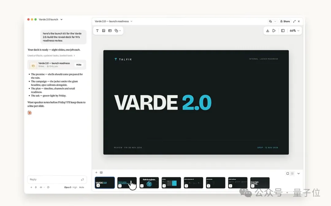Select slide 3 'Rain is a given' thumbnail
Screen dimensions: 331x206
pos(149,183)
